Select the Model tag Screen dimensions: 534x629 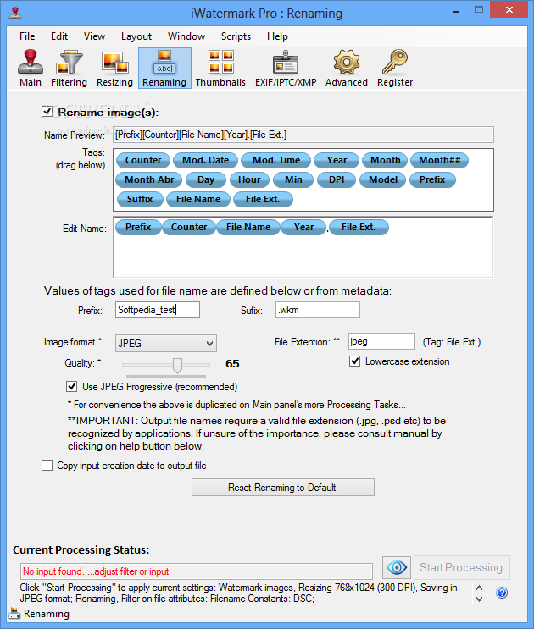[383, 179]
